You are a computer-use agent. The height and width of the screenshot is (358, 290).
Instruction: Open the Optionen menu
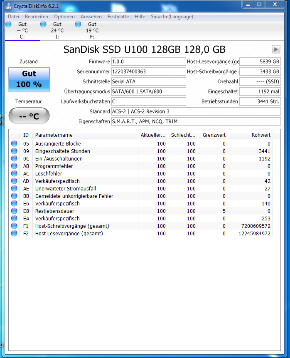pos(64,17)
